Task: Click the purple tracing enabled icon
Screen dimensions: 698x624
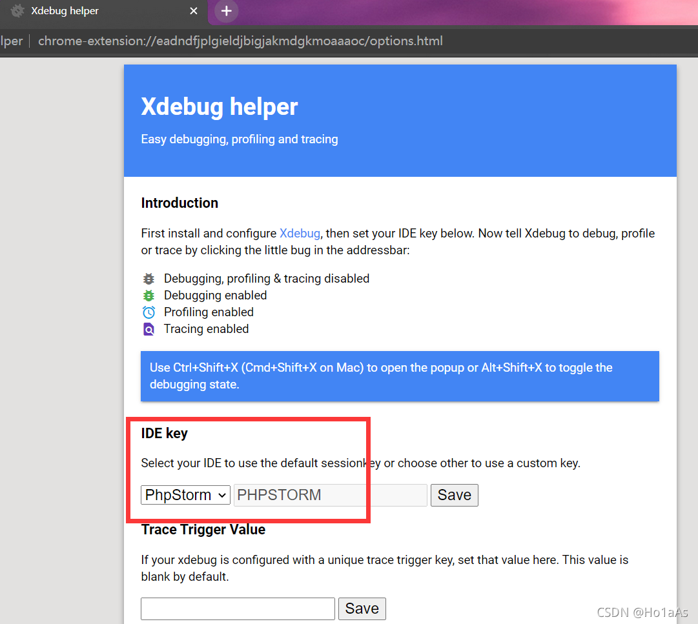Action: click(x=149, y=329)
